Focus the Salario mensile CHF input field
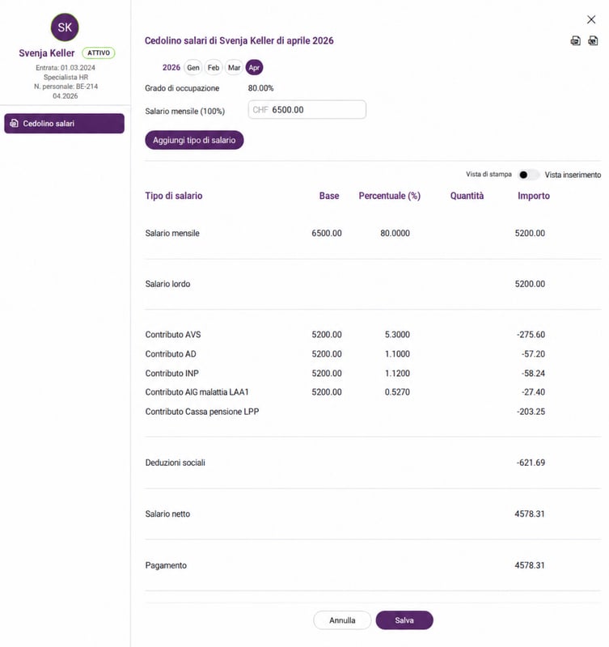Image resolution: width=609 pixels, height=647 pixels. (x=307, y=110)
